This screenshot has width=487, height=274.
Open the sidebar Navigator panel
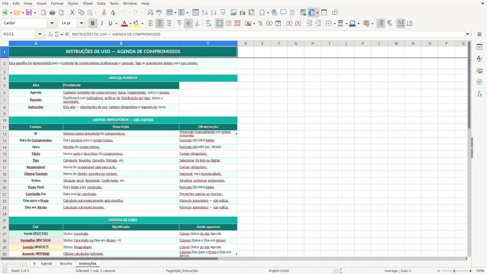click(x=479, y=82)
